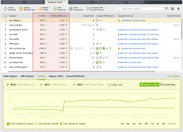Click the download/export icon
The width and height of the screenshot is (183, 132).
[x=178, y=9]
